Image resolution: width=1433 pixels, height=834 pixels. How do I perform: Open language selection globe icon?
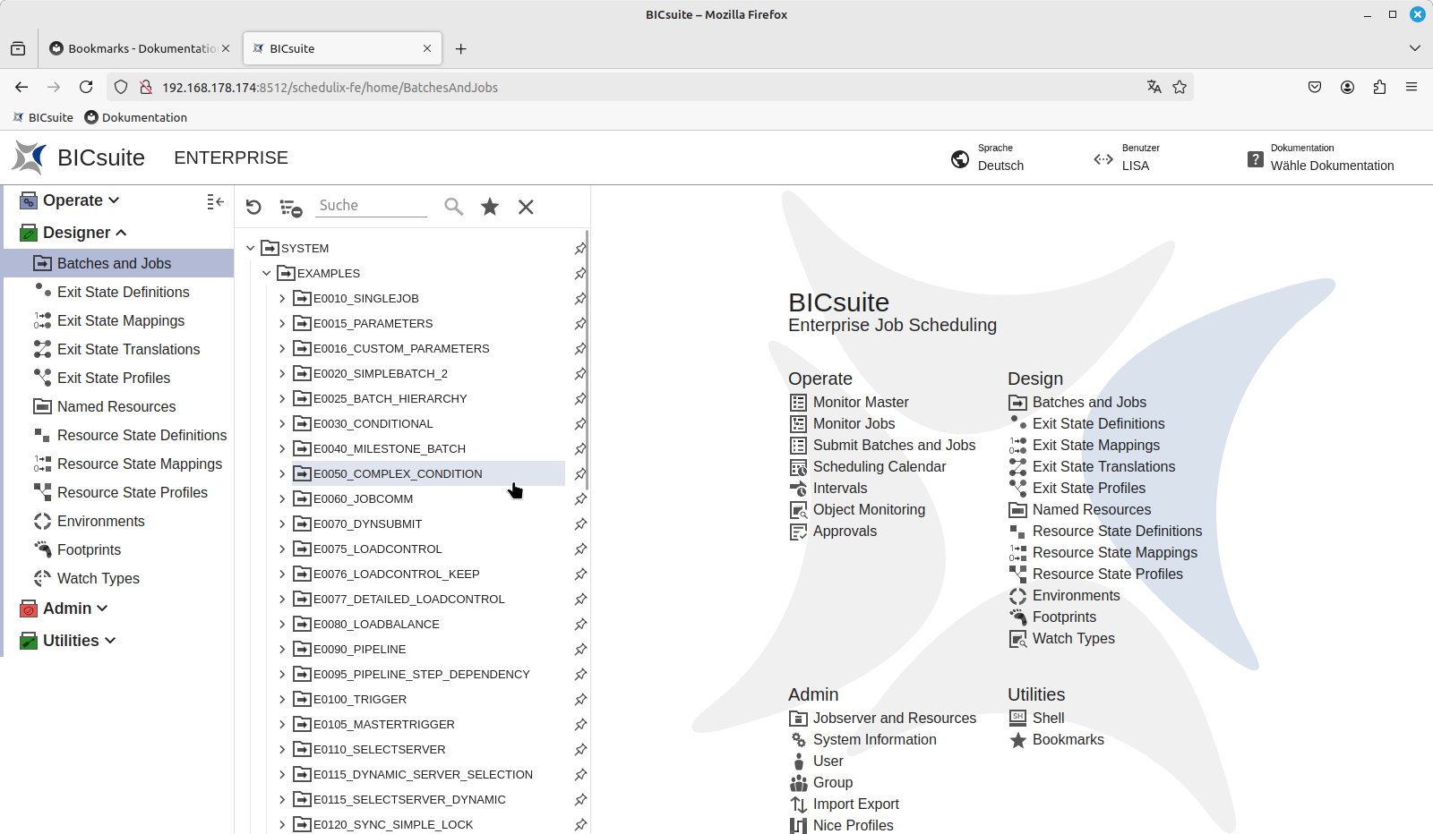pyautogui.click(x=960, y=159)
